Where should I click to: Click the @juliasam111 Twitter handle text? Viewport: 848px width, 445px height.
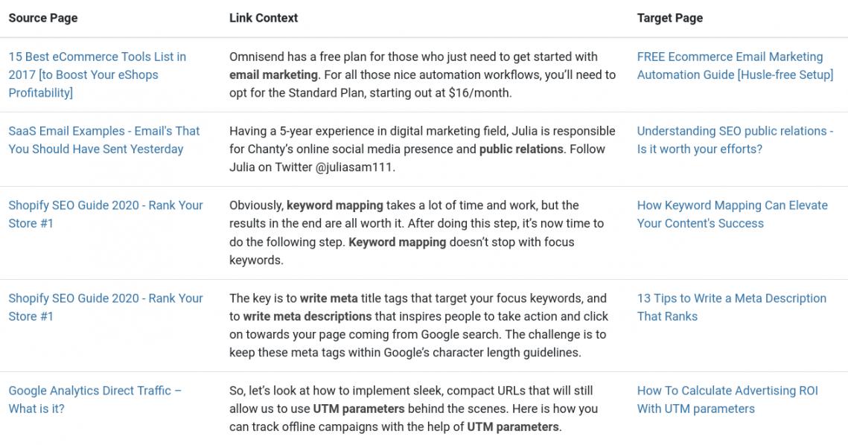click(354, 167)
